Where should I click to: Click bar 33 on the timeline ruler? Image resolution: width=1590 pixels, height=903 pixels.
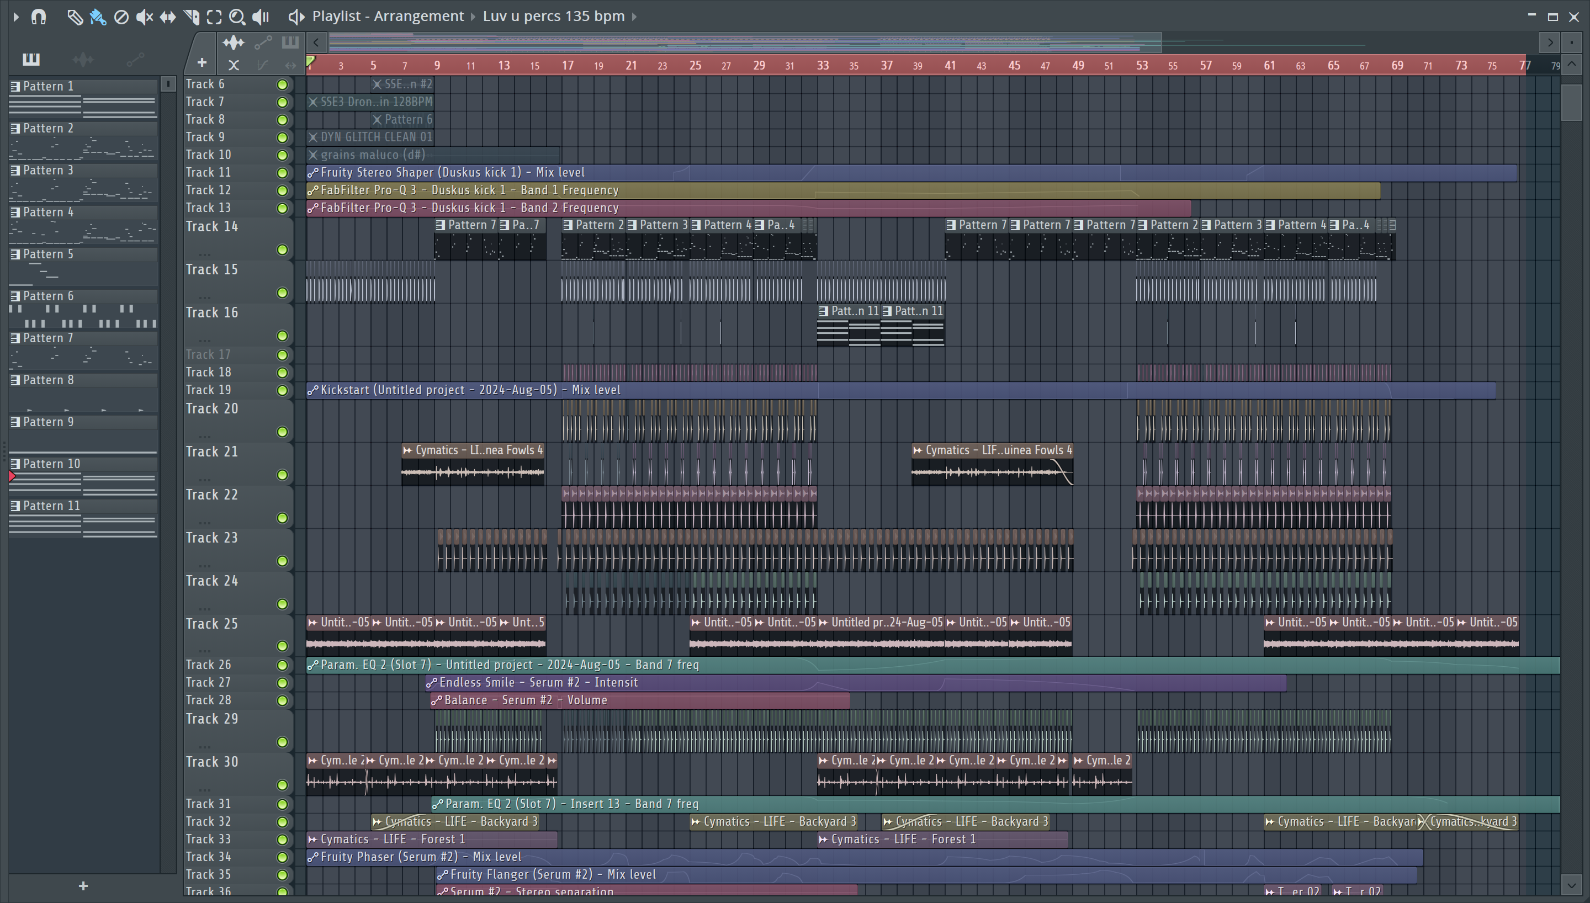[822, 65]
